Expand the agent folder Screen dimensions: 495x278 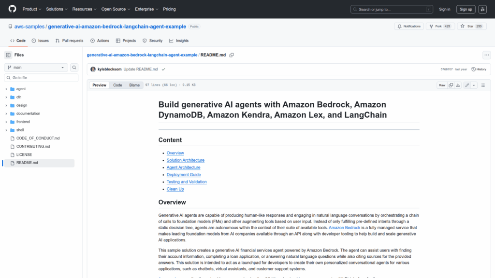tap(6, 89)
